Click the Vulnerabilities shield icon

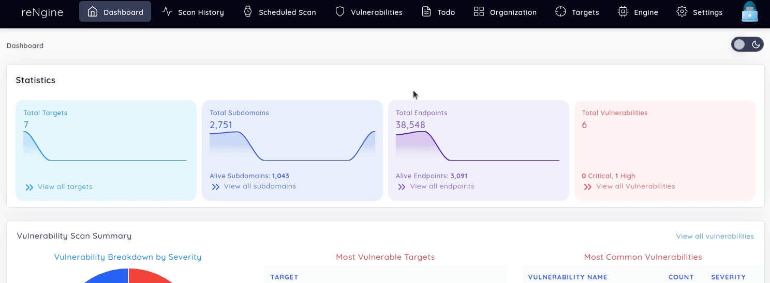(x=340, y=11)
